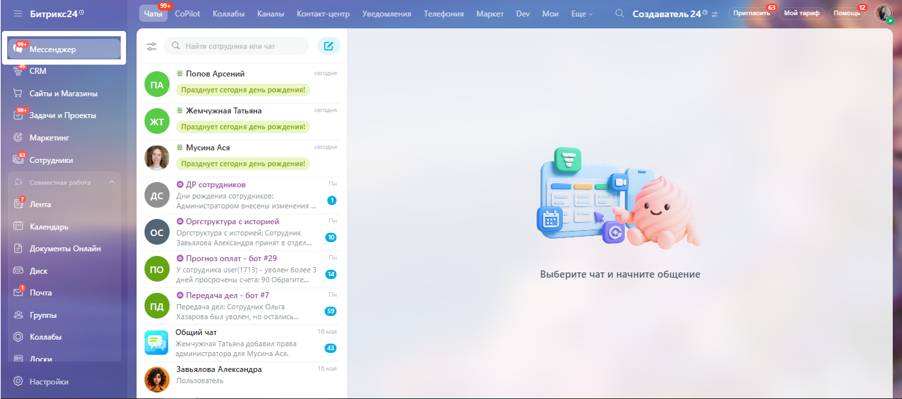Open Общий чат conversation icon
This screenshot has height=399, width=902.
pos(156,343)
